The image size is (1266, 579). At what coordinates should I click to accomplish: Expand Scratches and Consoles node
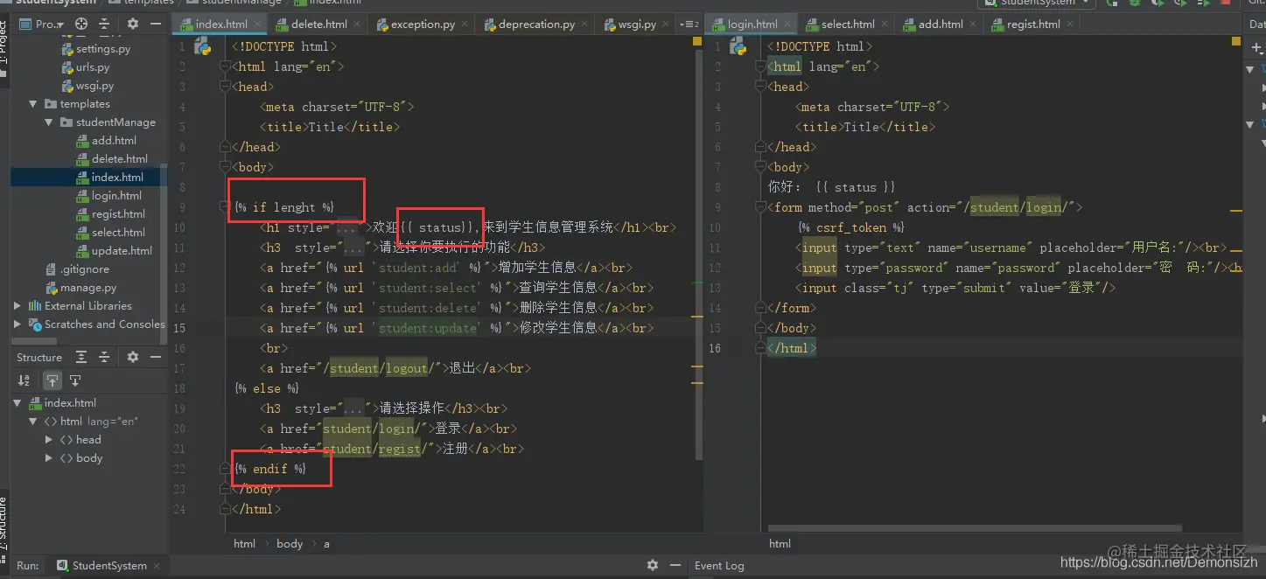point(17,324)
